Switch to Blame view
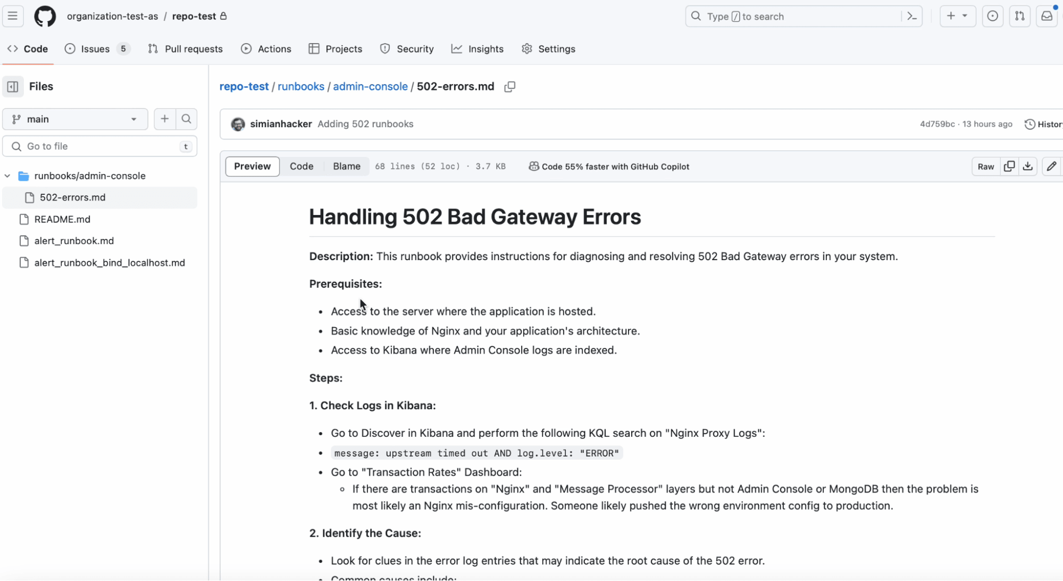The image size is (1063, 581). coord(346,167)
